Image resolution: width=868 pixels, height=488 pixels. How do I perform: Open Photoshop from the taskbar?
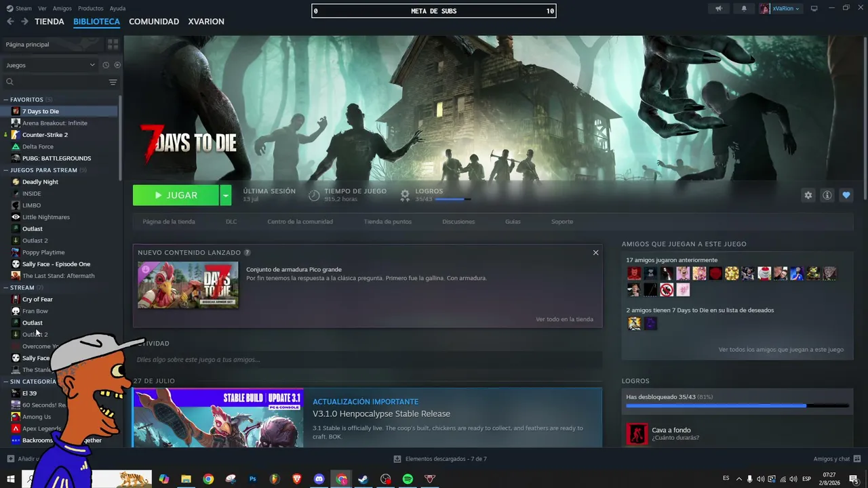pos(253,479)
